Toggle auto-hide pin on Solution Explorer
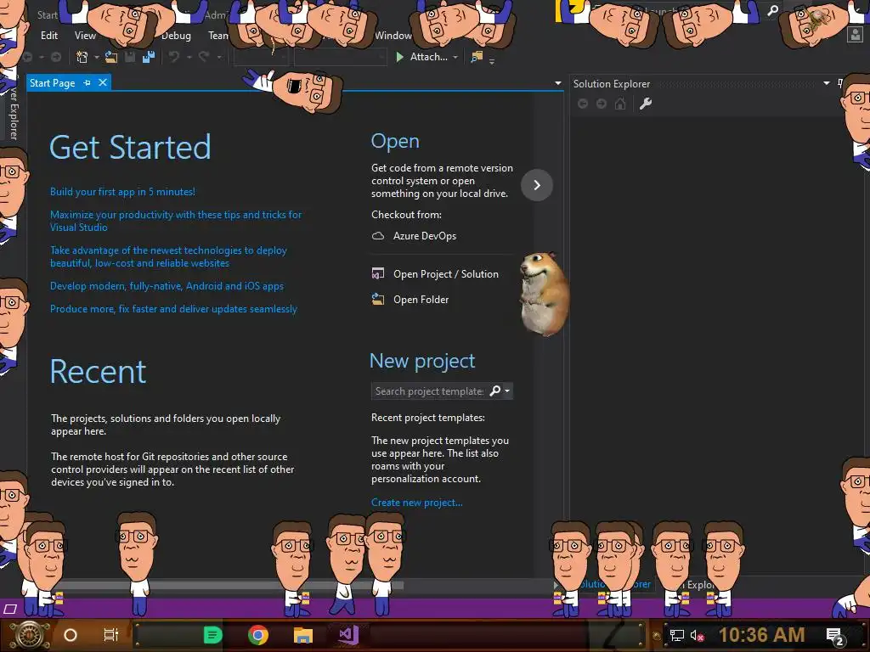 click(840, 83)
